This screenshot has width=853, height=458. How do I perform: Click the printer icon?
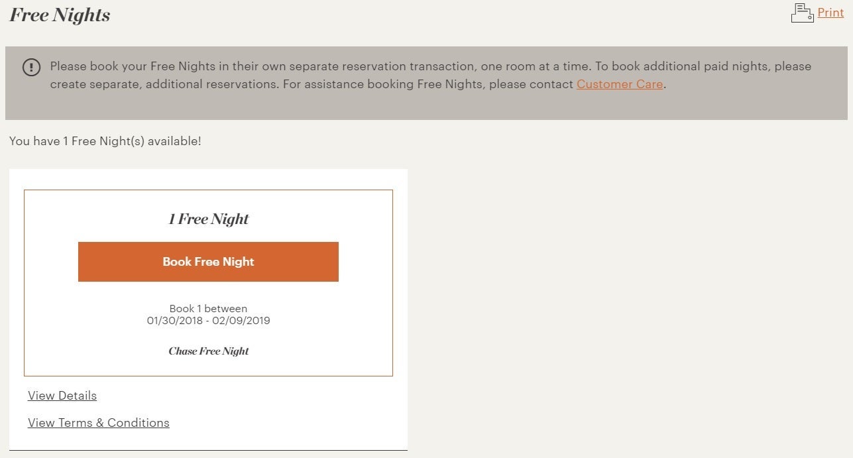802,13
